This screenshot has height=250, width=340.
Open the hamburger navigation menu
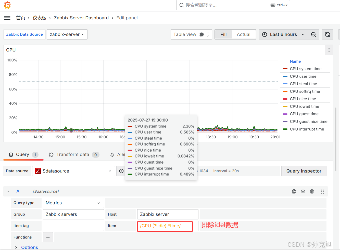[7, 18]
